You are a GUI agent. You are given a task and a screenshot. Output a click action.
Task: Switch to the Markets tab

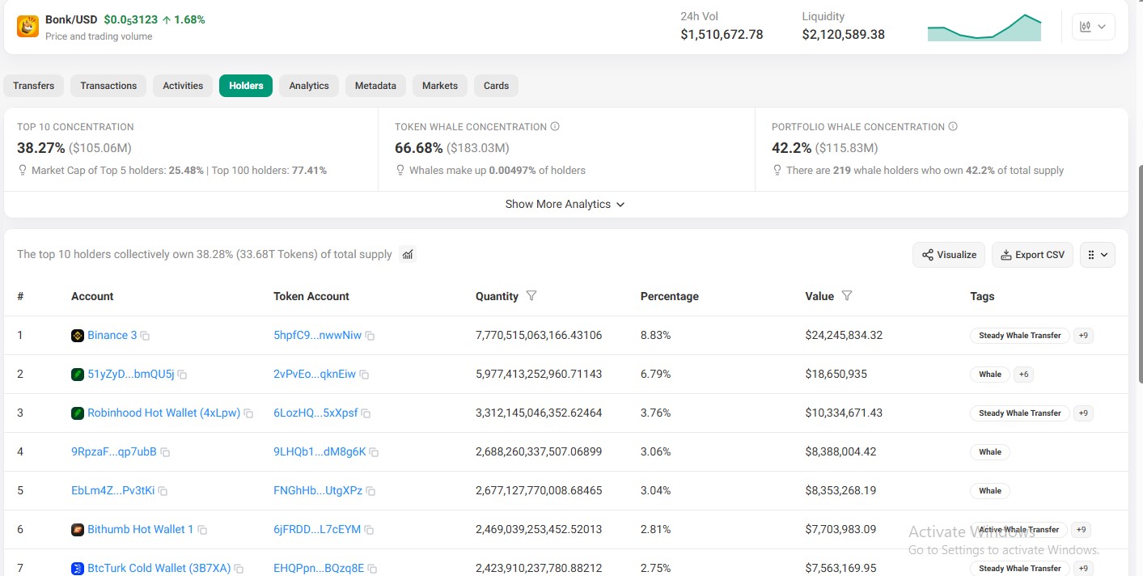pyautogui.click(x=440, y=86)
